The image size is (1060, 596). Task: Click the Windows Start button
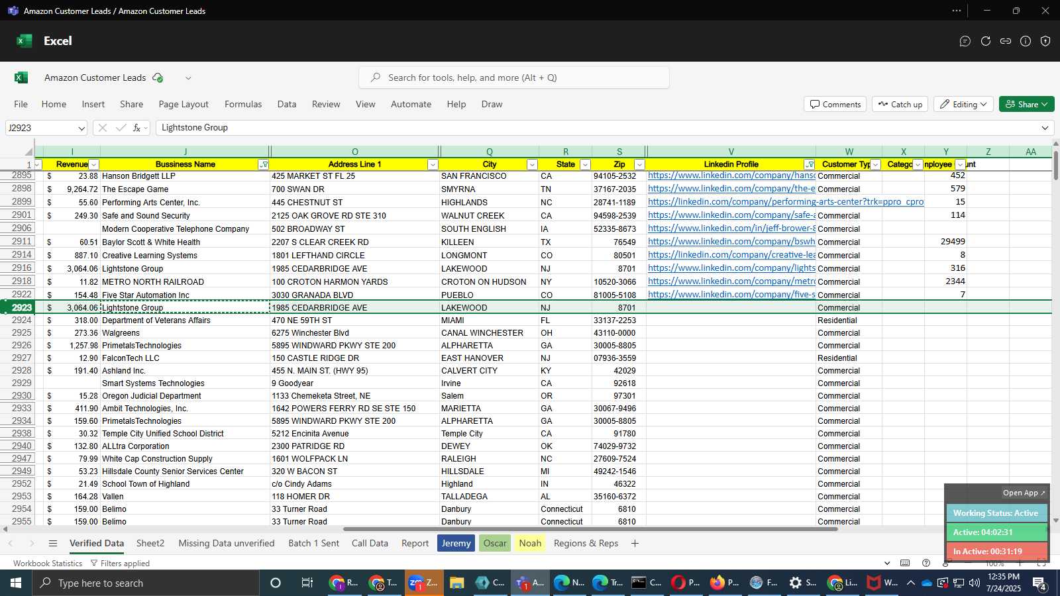[16, 583]
